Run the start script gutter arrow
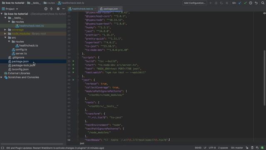Viewport: 266px width, 150px height. pyautogui.click(x=73, y=65)
